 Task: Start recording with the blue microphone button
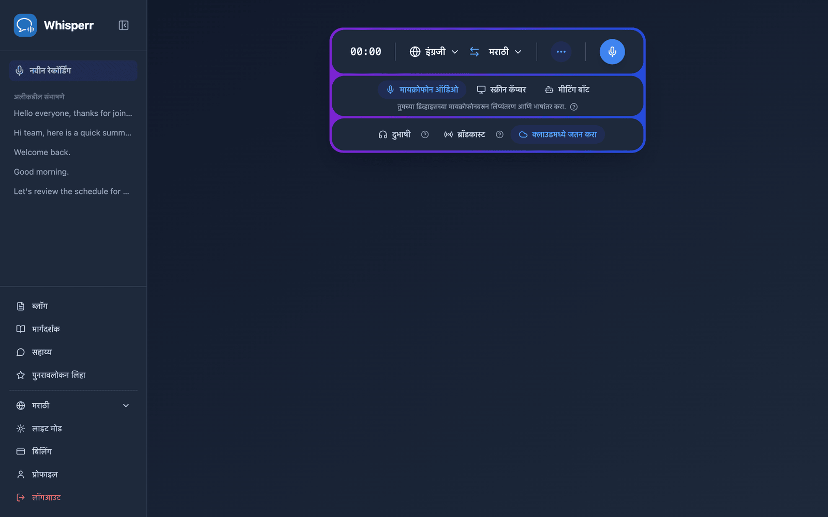612,52
